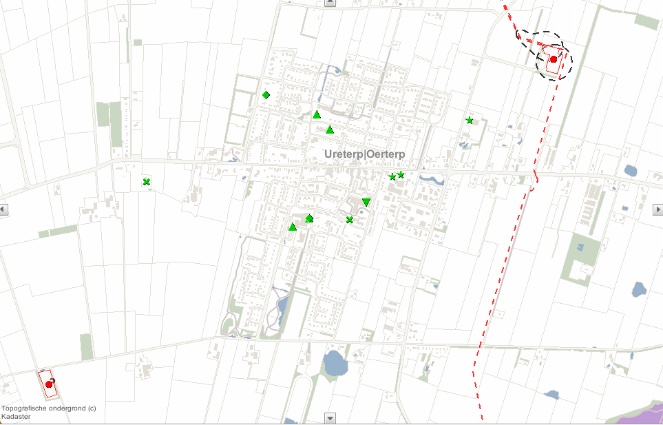Select the right star of the green star pair
The width and height of the screenshot is (663, 425).
pos(401,175)
